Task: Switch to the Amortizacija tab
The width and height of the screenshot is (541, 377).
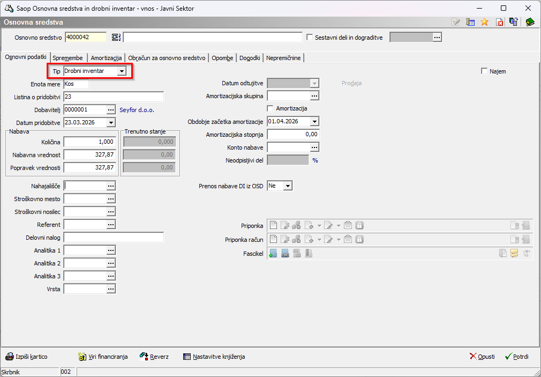Action: [106, 58]
